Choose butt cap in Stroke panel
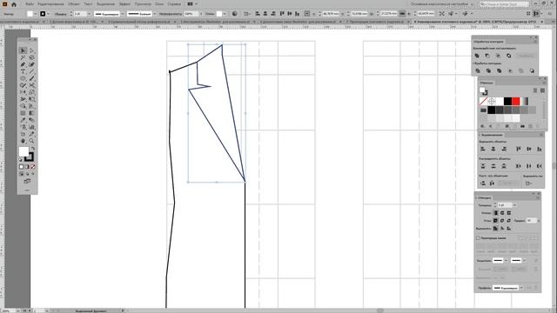 [x=495, y=213]
